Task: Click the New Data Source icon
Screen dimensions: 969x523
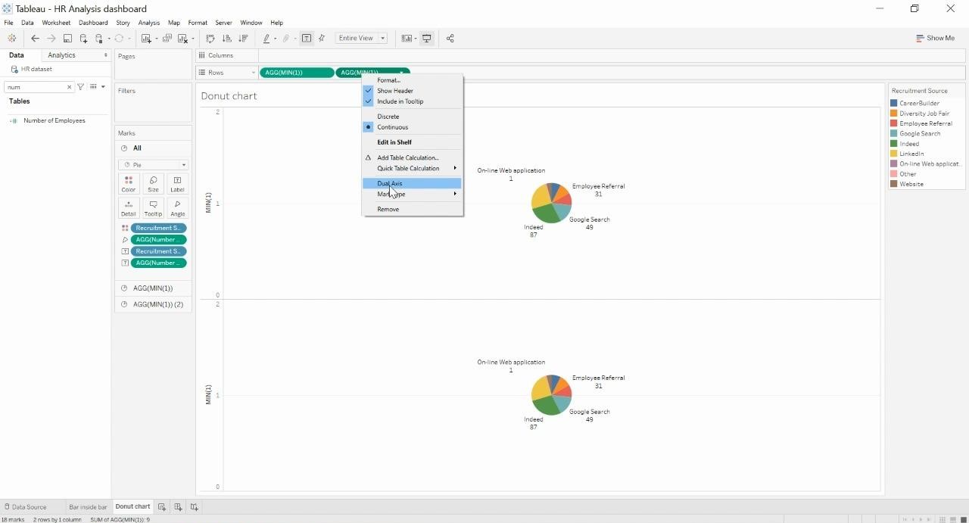Action: 83,38
